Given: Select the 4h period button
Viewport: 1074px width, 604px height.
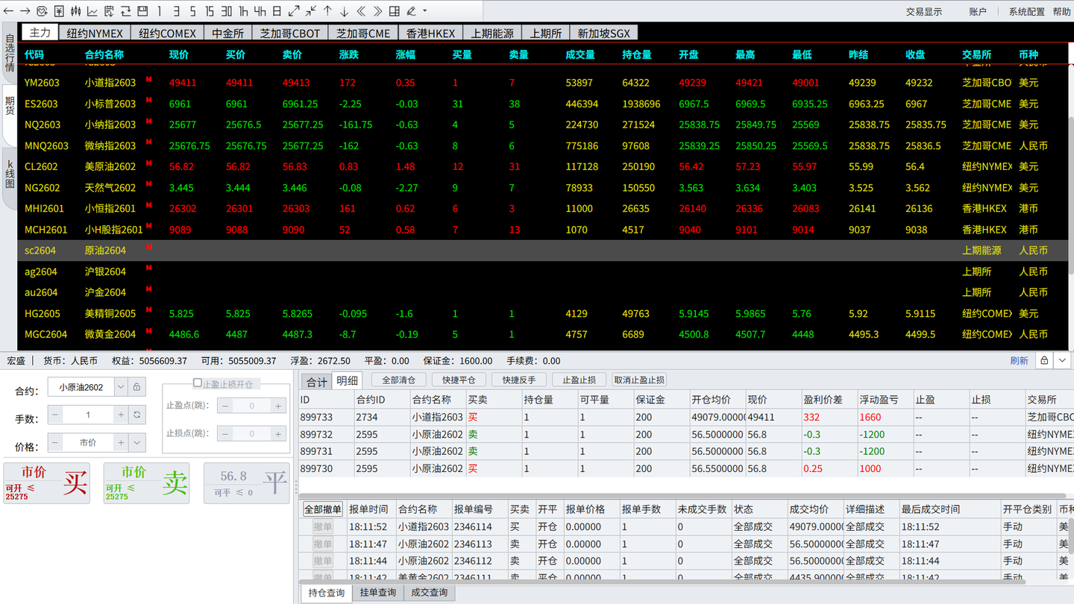Looking at the screenshot, I should point(260,11).
